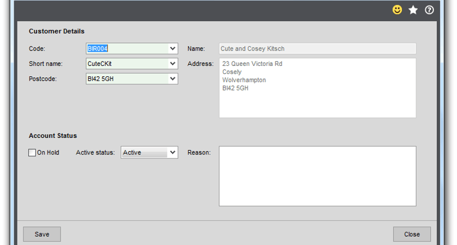Click the Name field Cute and Cosey Kitsch
Viewport: 457px width, 245px height.
[317, 48]
